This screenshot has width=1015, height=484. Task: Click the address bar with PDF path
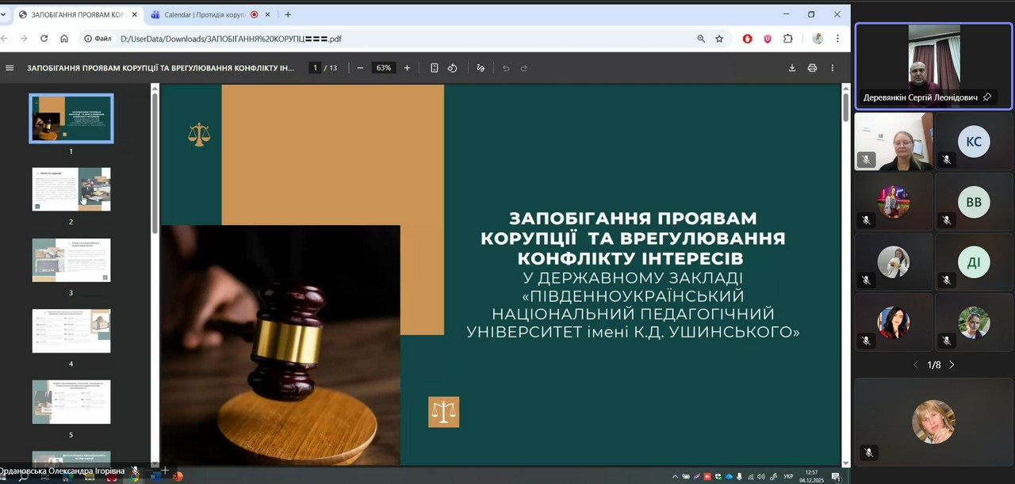click(x=404, y=38)
